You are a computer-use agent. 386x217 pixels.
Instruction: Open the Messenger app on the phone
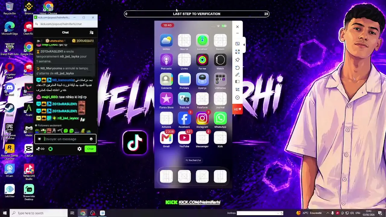pos(202,138)
